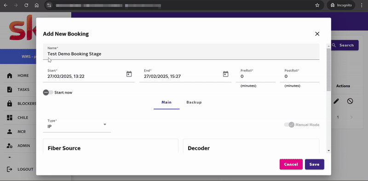Click the Save button

click(315, 164)
